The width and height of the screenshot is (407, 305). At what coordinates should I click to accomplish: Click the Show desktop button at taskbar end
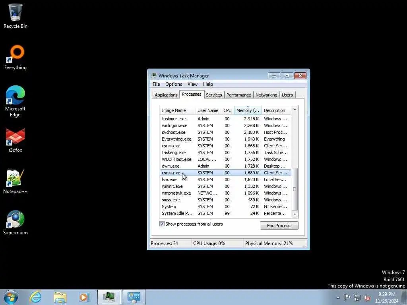click(x=405, y=297)
